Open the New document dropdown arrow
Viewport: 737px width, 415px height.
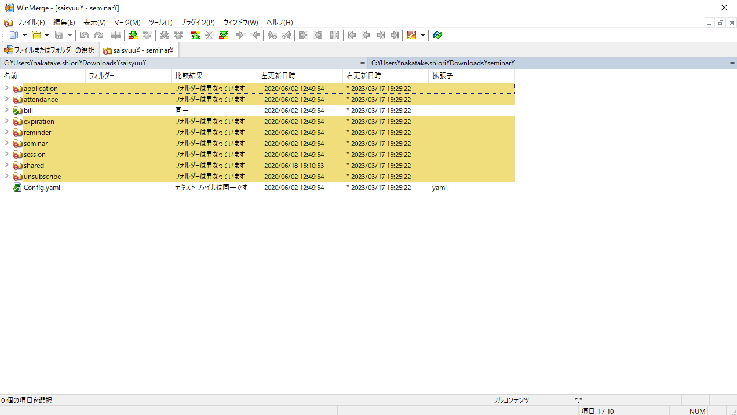pyautogui.click(x=24, y=35)
